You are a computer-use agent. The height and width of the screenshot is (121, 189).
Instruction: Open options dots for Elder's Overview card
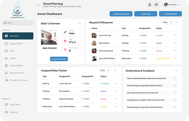tap(80, 23)
